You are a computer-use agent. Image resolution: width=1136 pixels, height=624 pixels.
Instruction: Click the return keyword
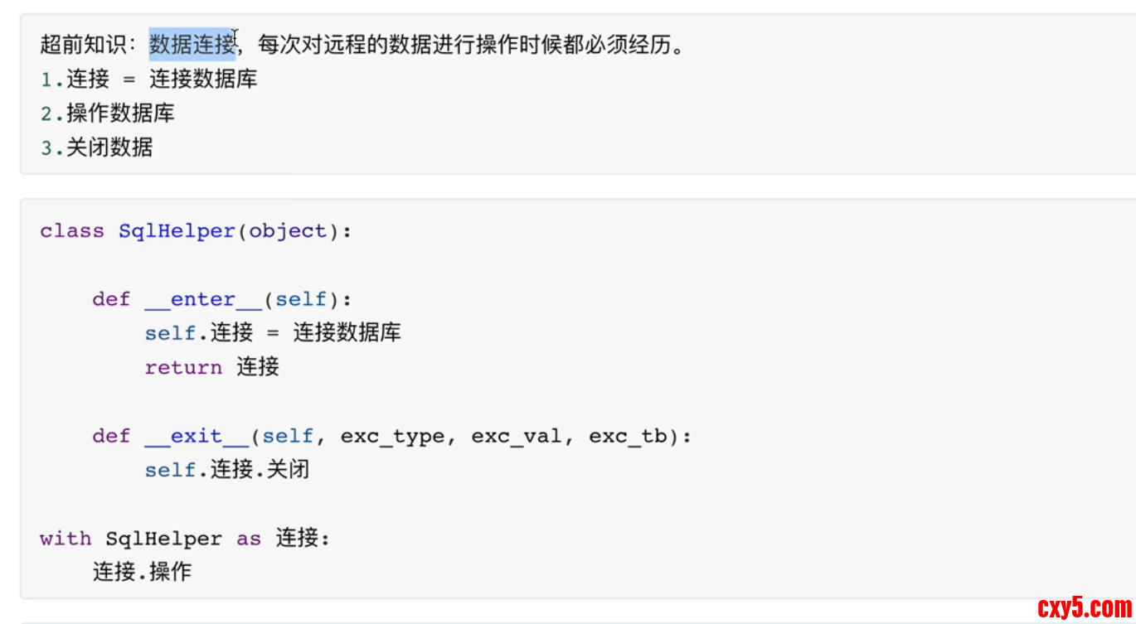[183, 367]
